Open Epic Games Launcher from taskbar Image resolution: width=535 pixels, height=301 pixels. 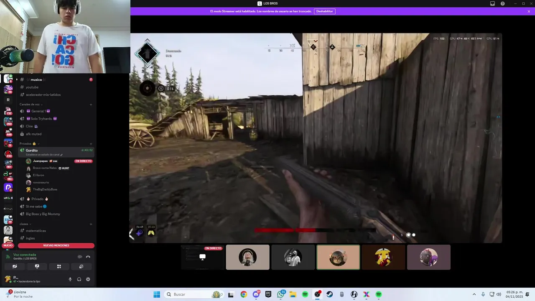[x=268, y=294]
